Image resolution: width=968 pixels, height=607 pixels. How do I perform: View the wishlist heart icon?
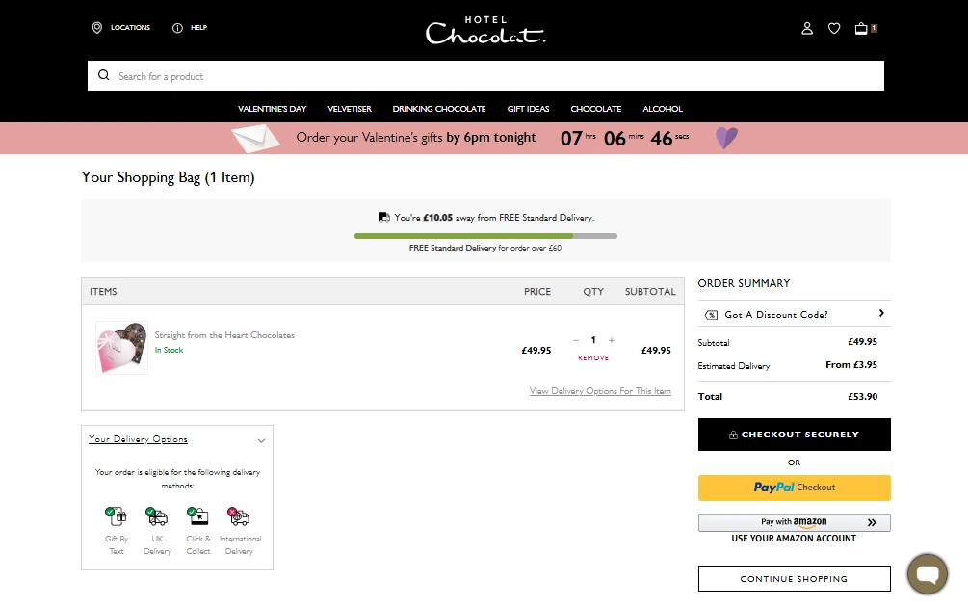pyautogui.click(x=834, y=29)
